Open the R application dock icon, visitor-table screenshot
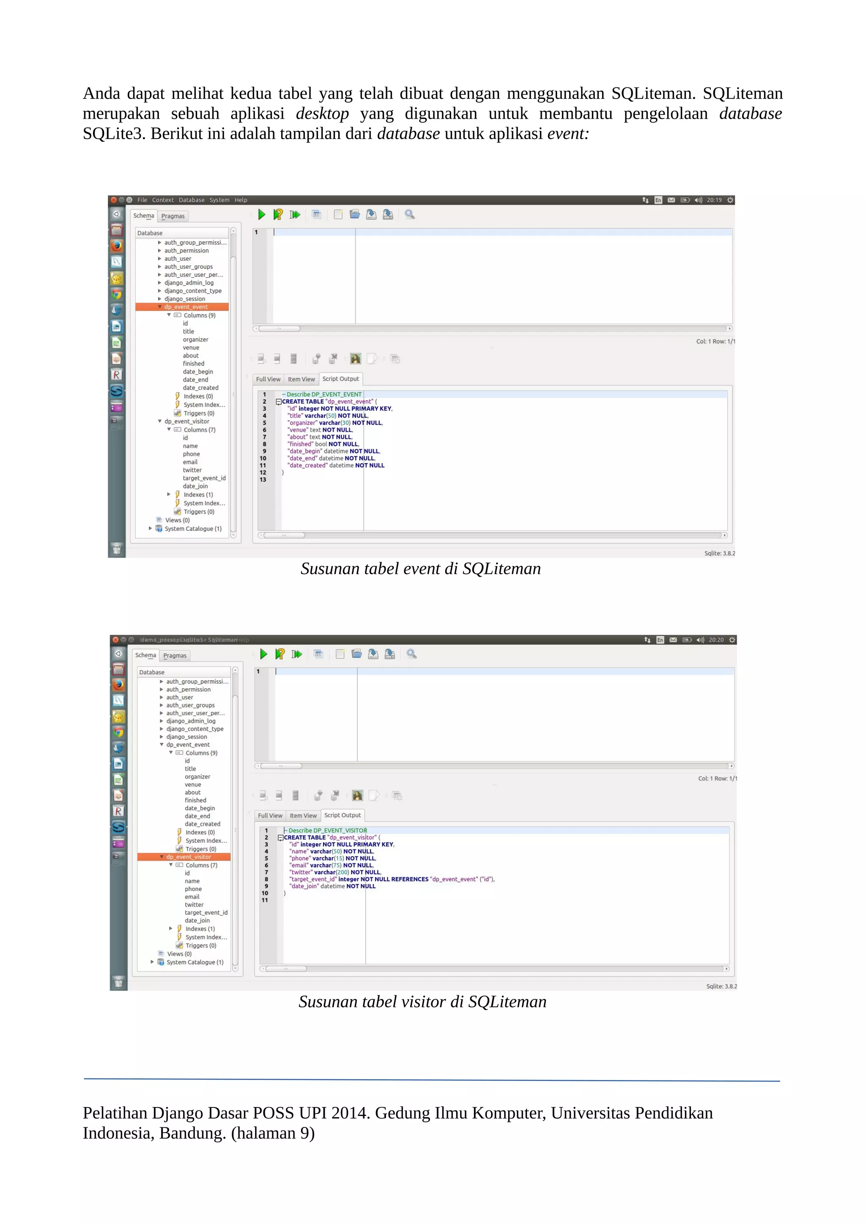The width and height of the screenshot is (866, 1225). point(118,811)
